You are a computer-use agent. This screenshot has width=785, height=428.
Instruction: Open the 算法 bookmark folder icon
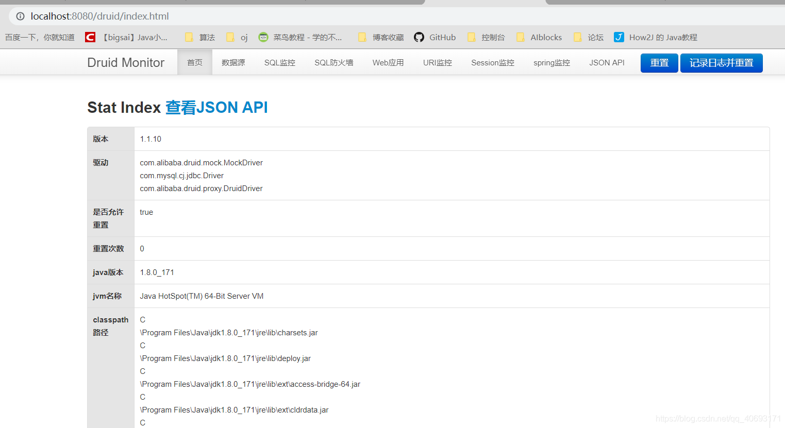pos(189,37)
